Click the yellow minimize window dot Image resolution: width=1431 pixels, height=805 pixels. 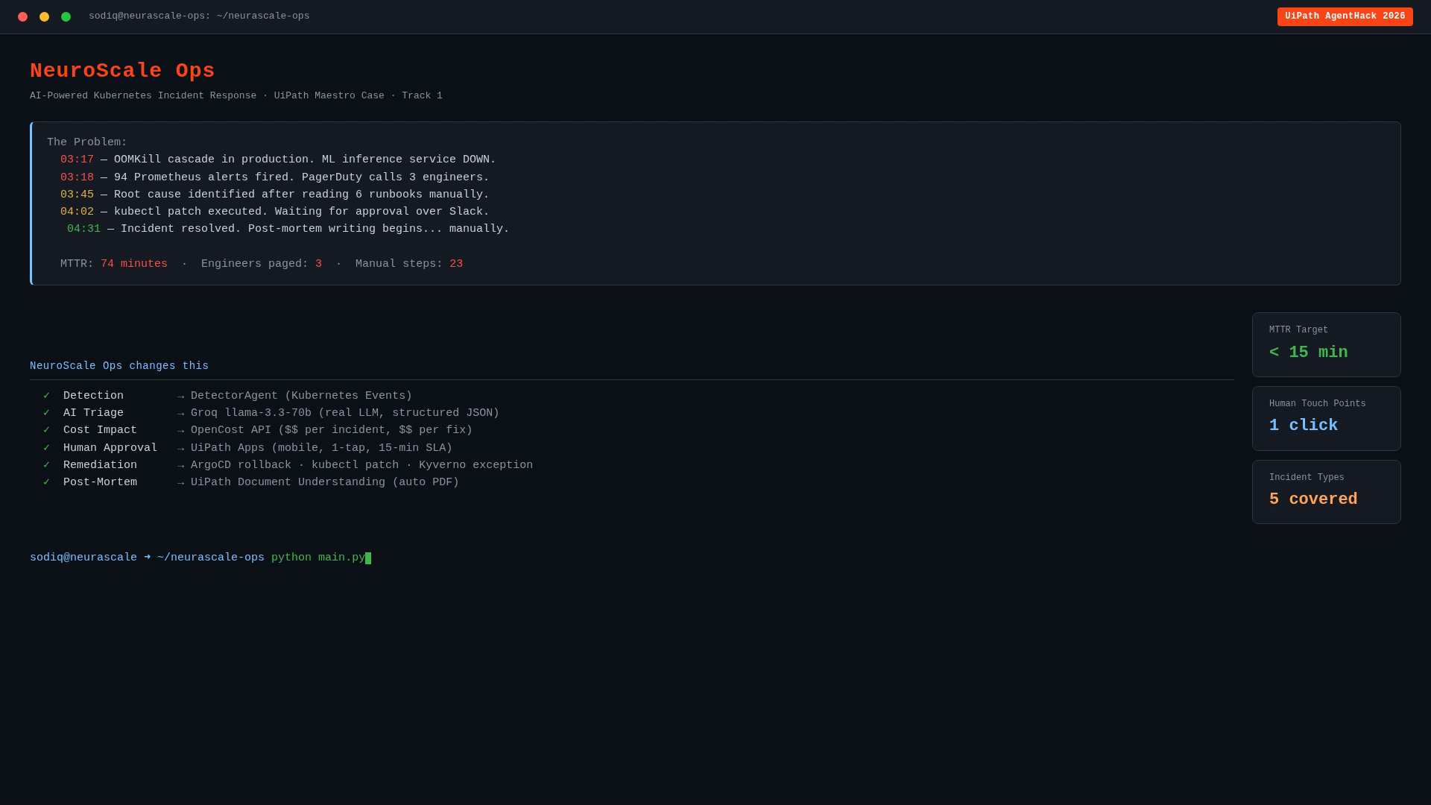pyautogui.click(x=44, y=16)
